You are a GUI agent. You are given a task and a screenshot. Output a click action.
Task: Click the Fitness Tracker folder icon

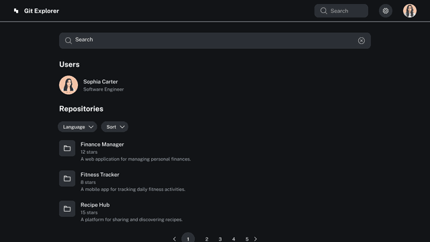click(x=67, y=178)
